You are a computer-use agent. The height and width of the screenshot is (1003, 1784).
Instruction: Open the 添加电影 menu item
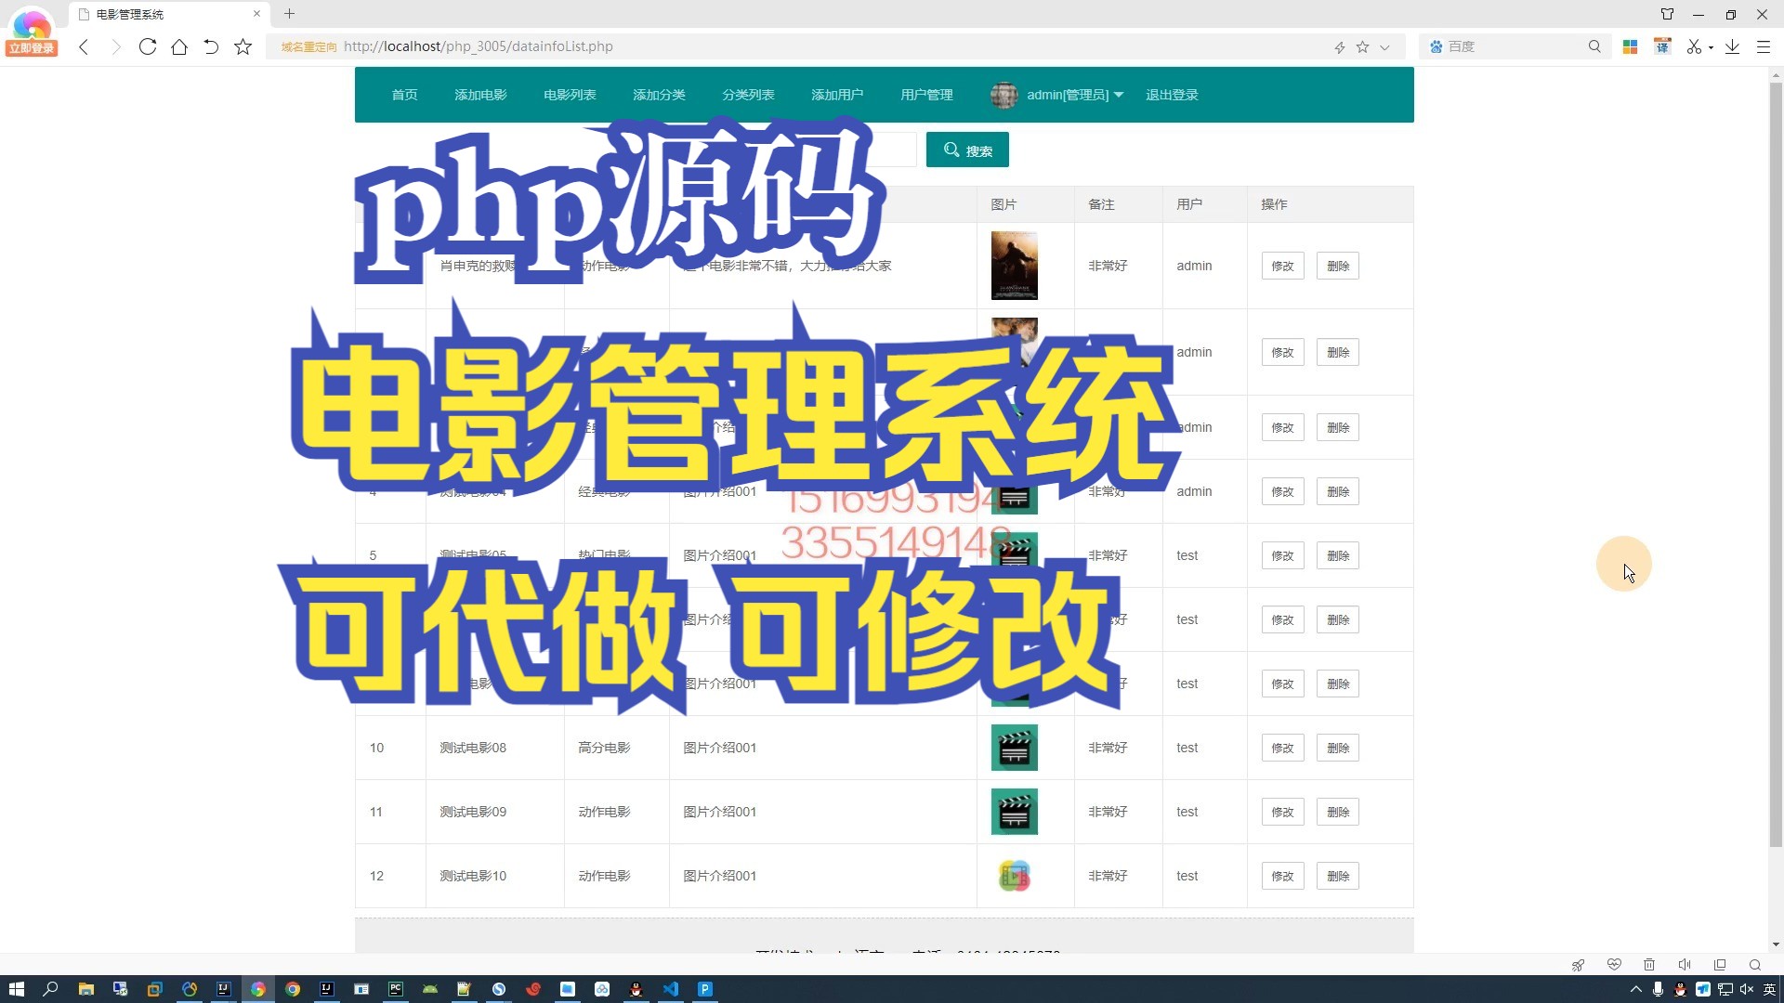click(480, 95)
